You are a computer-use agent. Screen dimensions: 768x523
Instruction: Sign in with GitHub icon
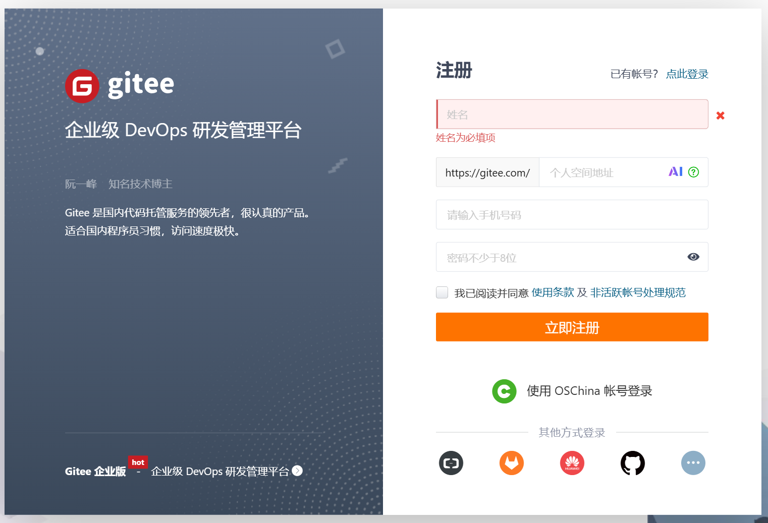[633, 463]
